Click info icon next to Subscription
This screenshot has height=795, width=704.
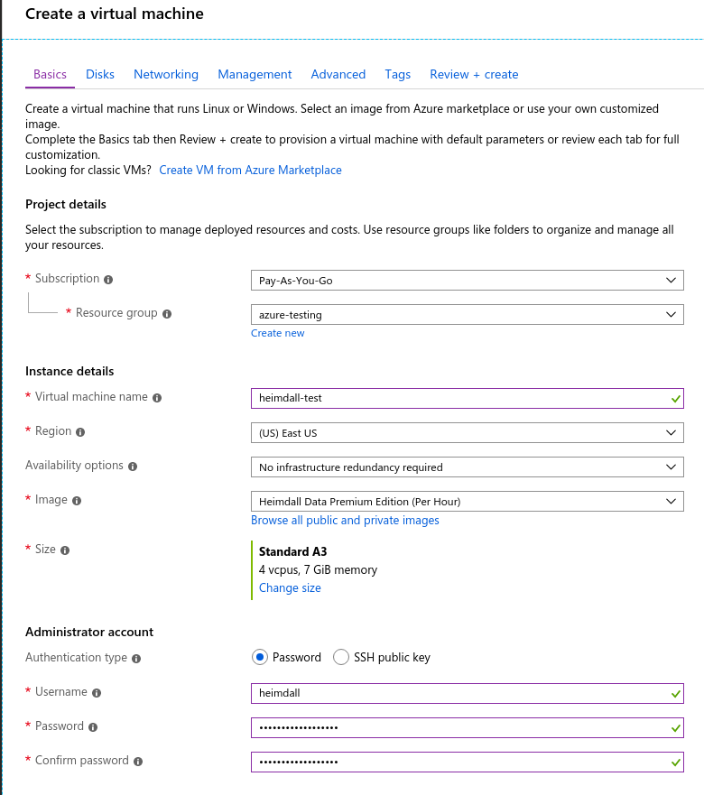(108, 280)
